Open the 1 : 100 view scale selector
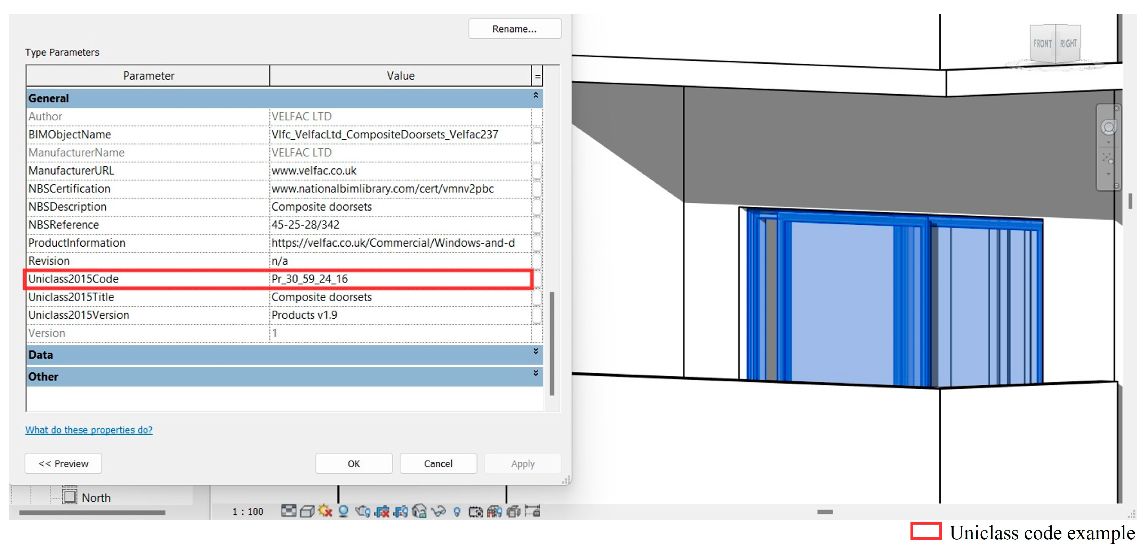Viewport: 1148px width, 557px height. tap(248, 511)
